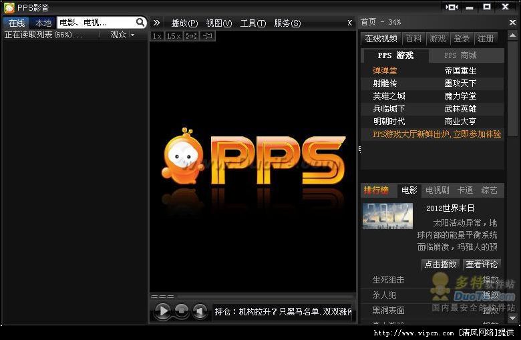Mute audio with speaker icon
This screenshot has height=340, width=521.
point(199,311)
